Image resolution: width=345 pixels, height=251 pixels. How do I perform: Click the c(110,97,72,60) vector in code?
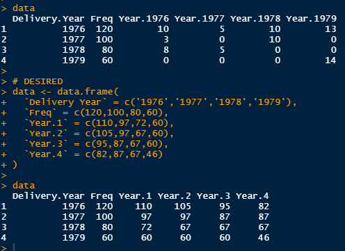[x=127, y=123]
